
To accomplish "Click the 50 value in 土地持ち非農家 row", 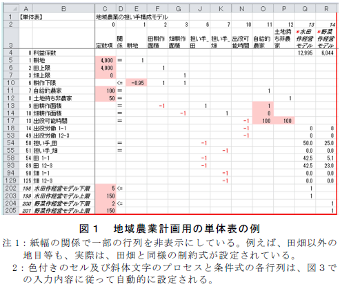I will coord(106,98).
